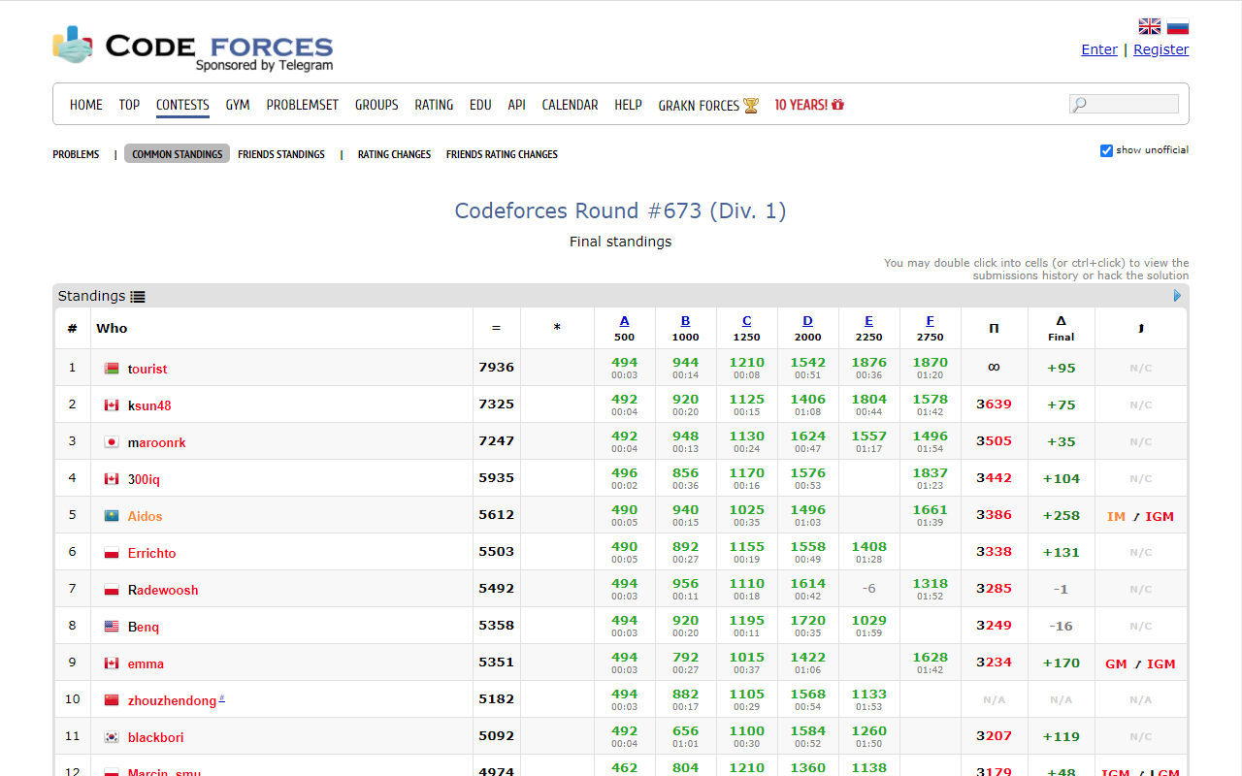The image size is (1242, 776).
Task: Click tourist's problem F score 1870
Action: [931, 362]
